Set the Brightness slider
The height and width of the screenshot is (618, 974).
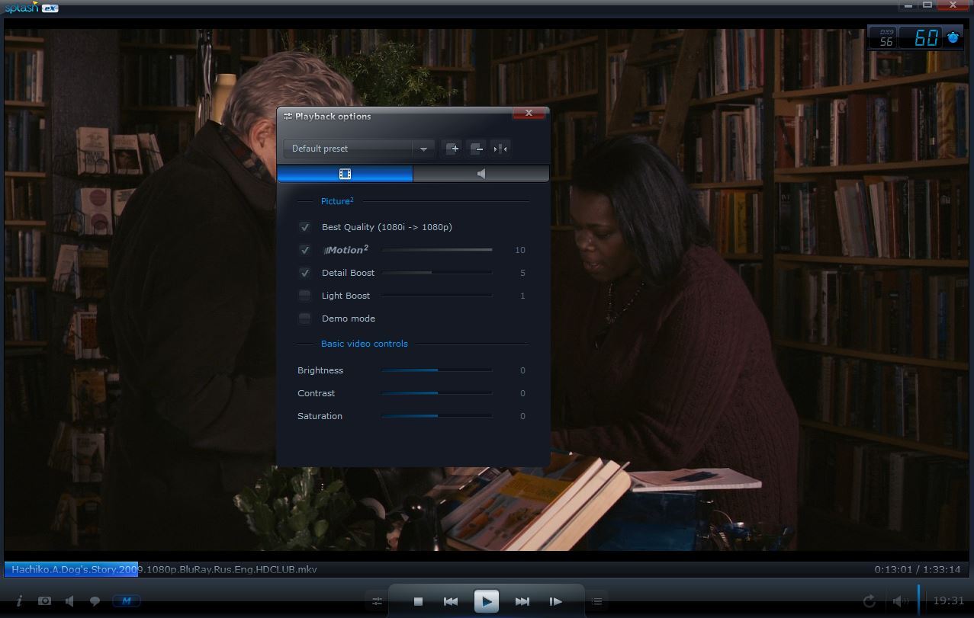pyautogui.click(x=437, y=370)
